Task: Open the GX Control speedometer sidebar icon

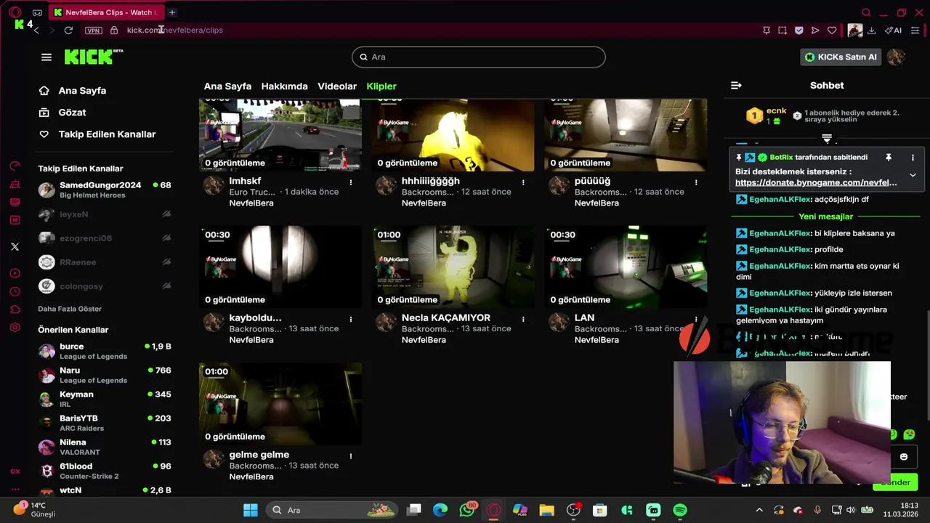Action: point(15,166)
